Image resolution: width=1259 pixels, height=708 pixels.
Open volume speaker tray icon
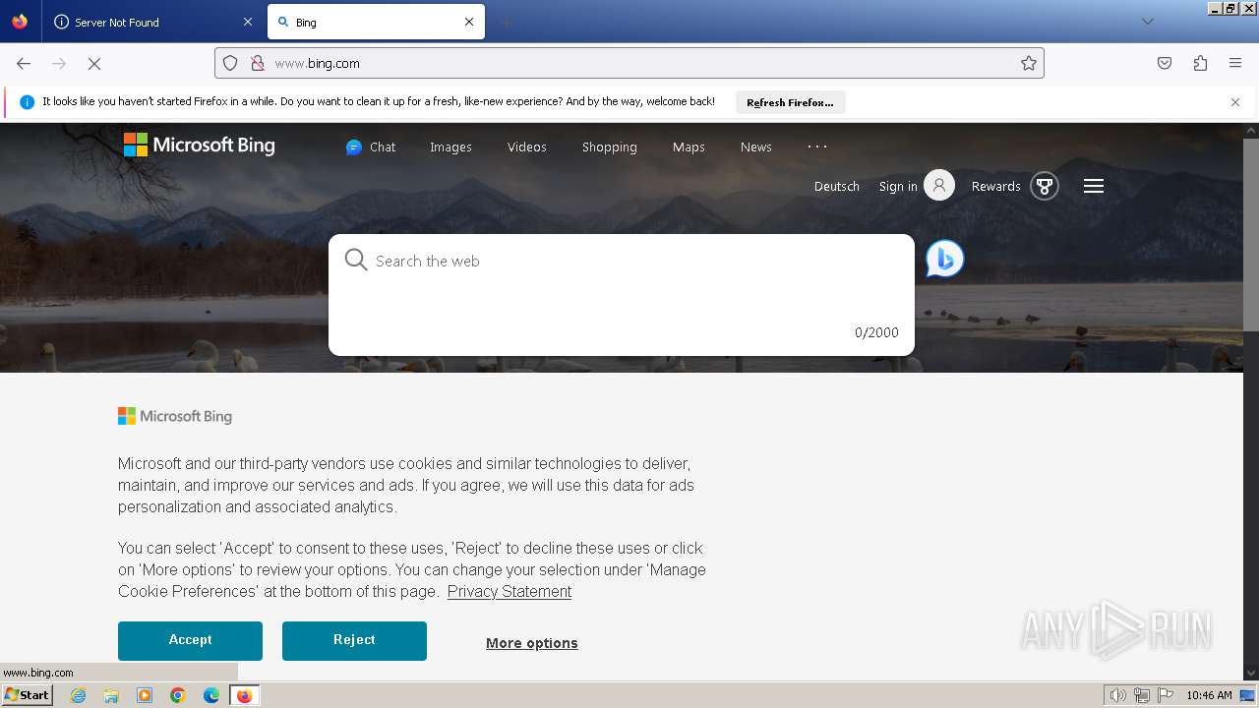coord(1117,695)
